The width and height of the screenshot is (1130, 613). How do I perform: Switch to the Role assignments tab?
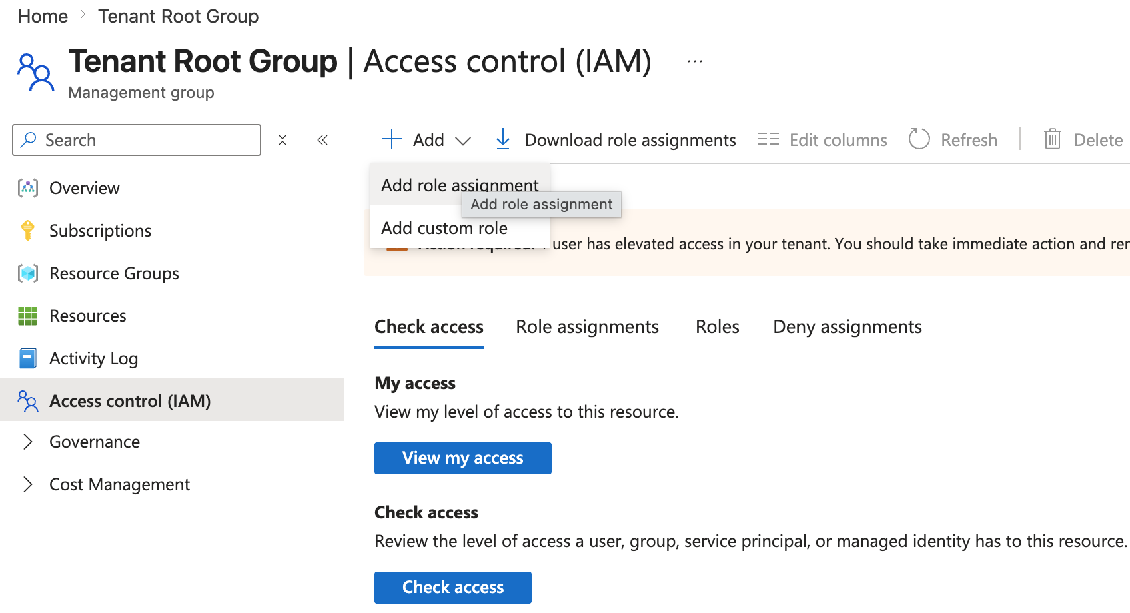click(x=587, y=326)
